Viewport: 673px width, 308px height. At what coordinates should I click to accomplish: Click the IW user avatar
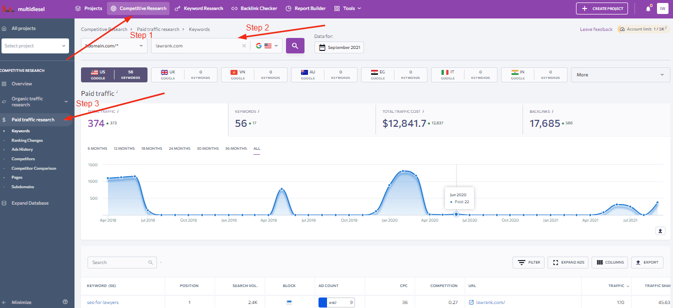tap(662, 8)
